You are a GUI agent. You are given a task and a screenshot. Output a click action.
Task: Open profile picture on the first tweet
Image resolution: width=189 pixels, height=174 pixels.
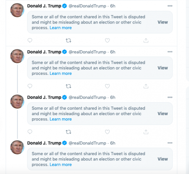click(17, 10)
